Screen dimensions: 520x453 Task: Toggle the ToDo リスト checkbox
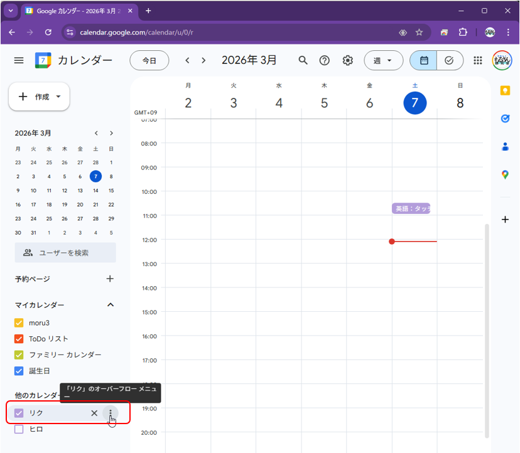click(19, 339)
